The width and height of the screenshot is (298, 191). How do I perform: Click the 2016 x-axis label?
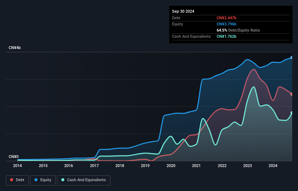69,166
